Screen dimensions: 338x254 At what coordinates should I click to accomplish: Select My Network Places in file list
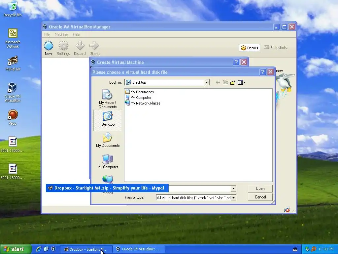point(143,103)
